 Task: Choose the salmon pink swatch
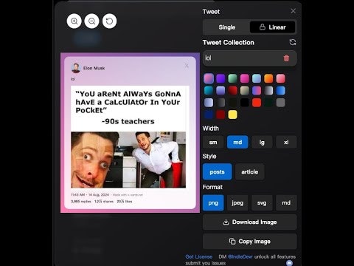pos(280,78)
